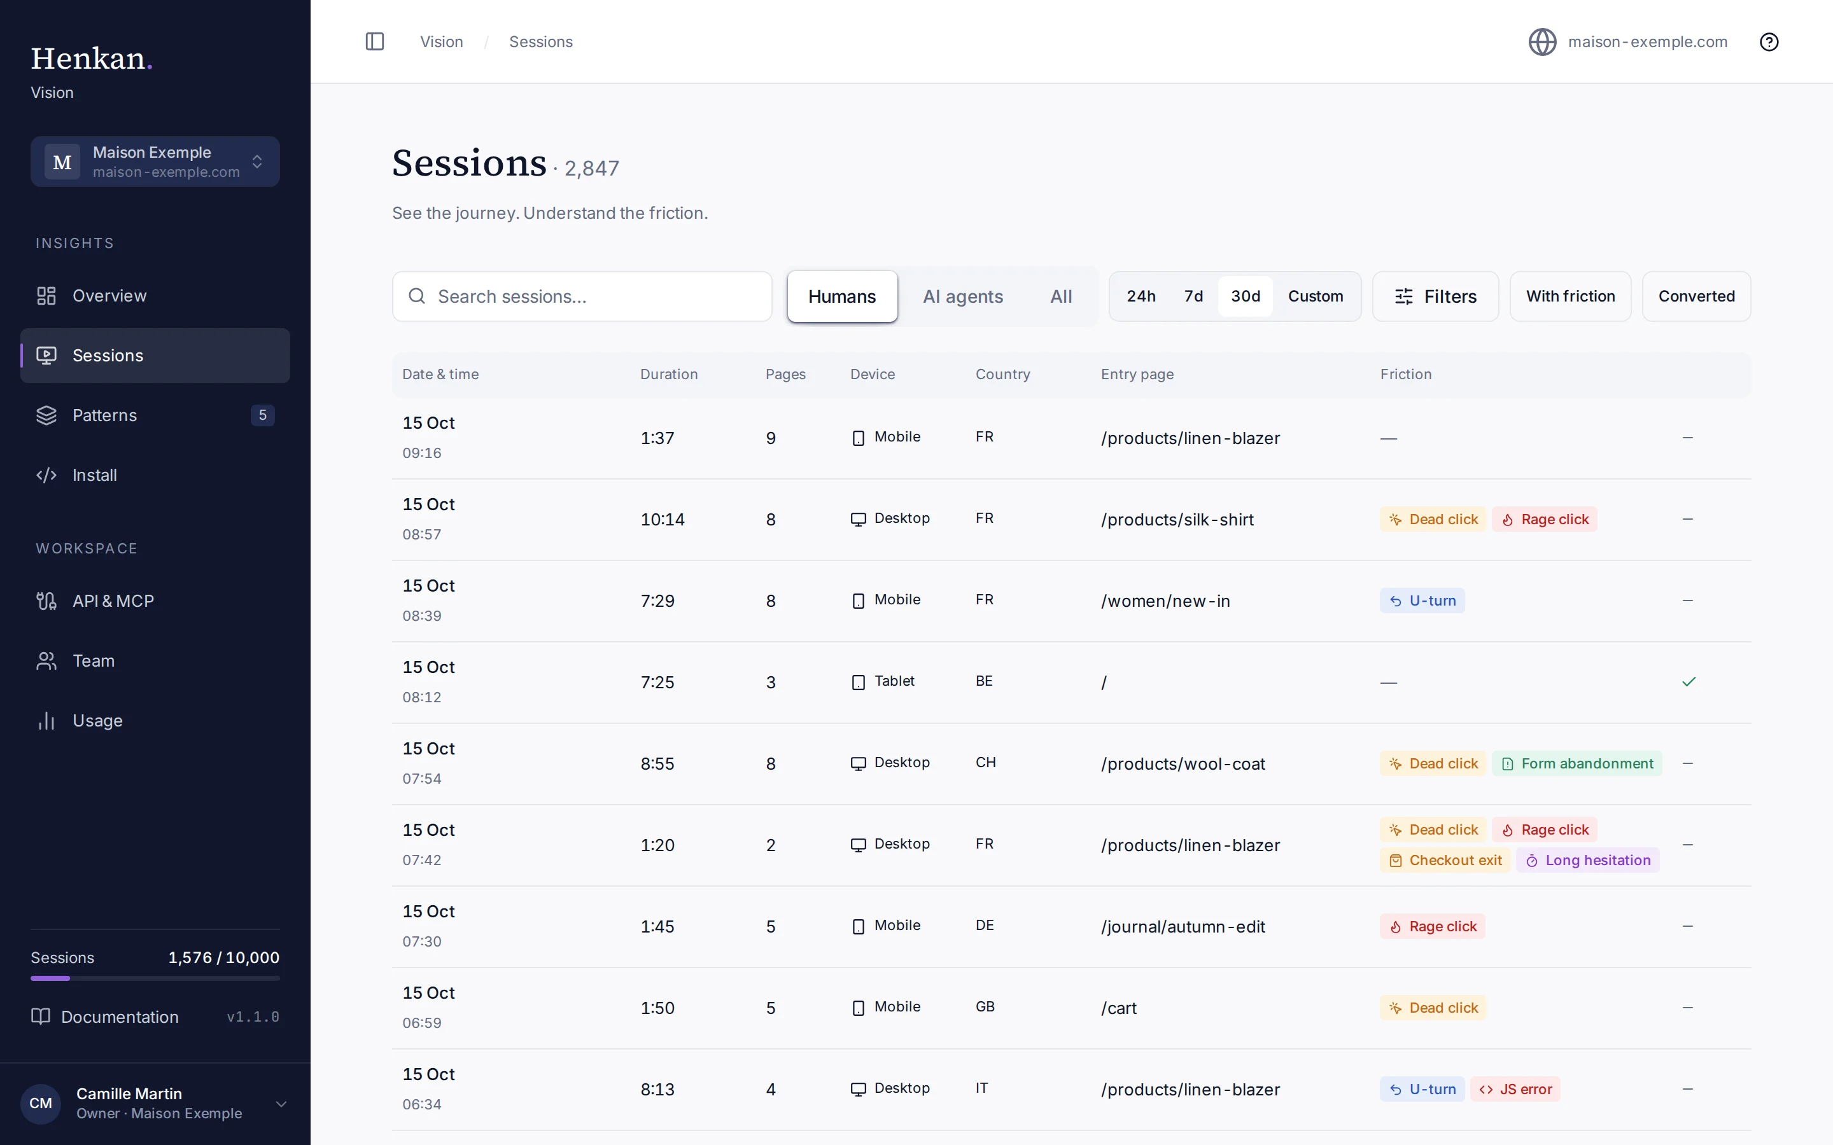Click the search magnifier icon

[417, 296]
